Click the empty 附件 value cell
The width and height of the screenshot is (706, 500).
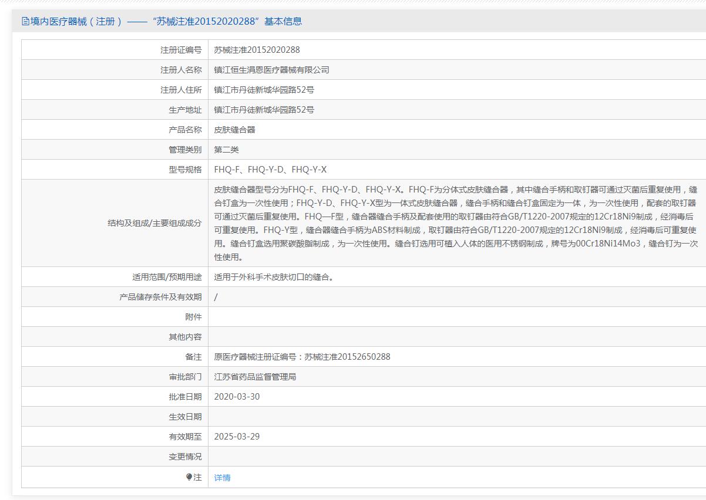[455, 317]
